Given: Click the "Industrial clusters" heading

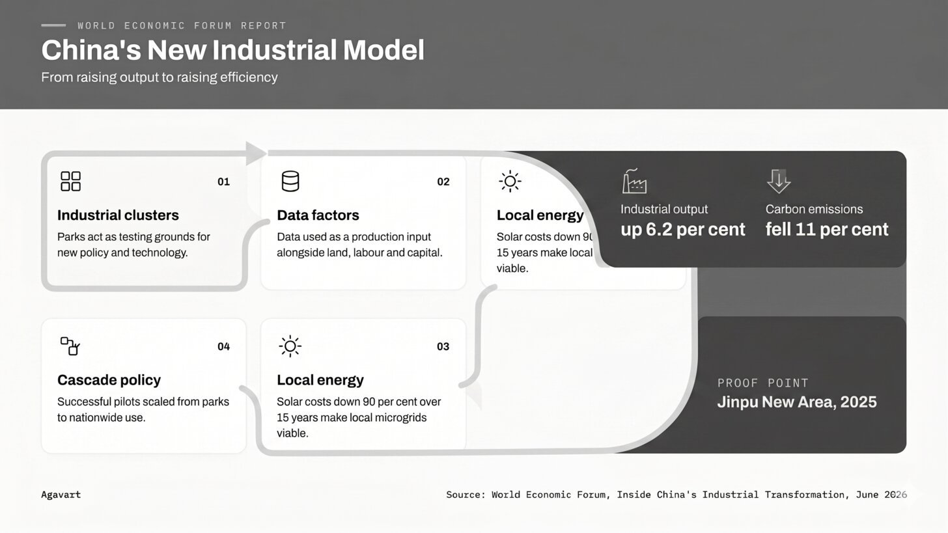Looking at the screenshot, I should point(118,215).
